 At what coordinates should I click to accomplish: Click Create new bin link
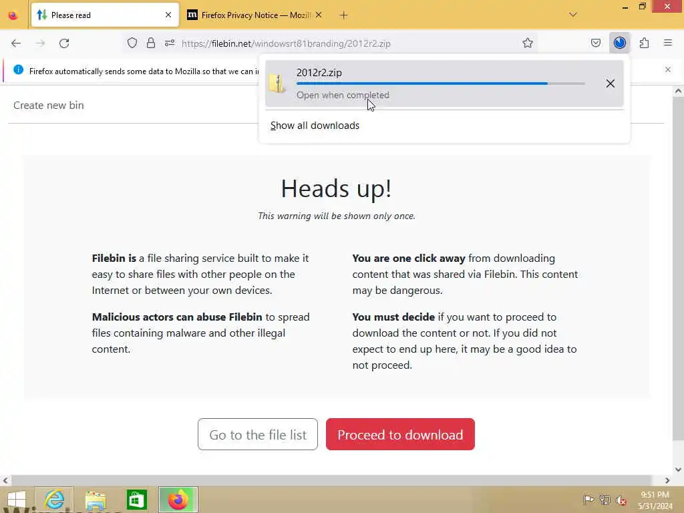(x=48, y=105)
